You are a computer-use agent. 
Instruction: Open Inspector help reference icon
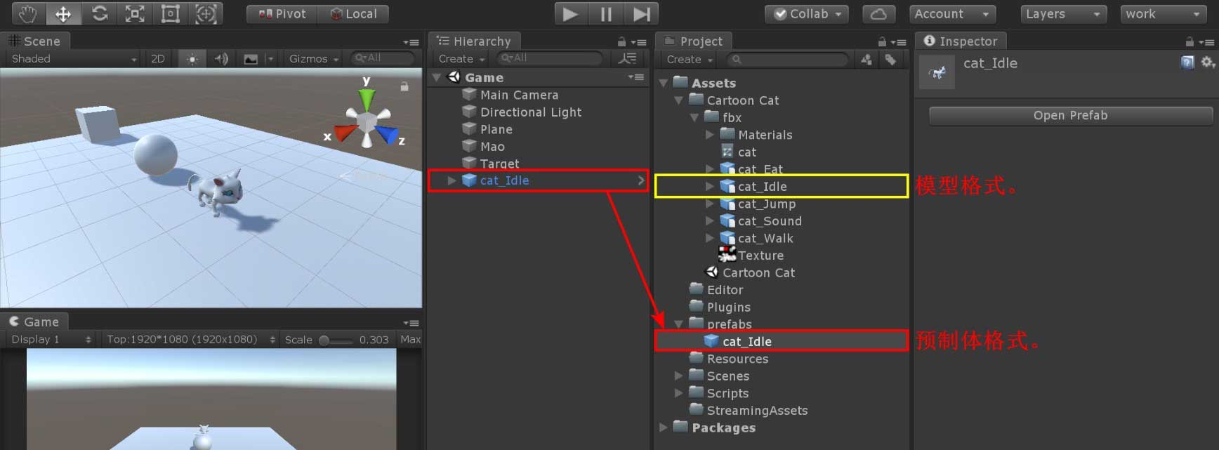[x=1187, y=63]
